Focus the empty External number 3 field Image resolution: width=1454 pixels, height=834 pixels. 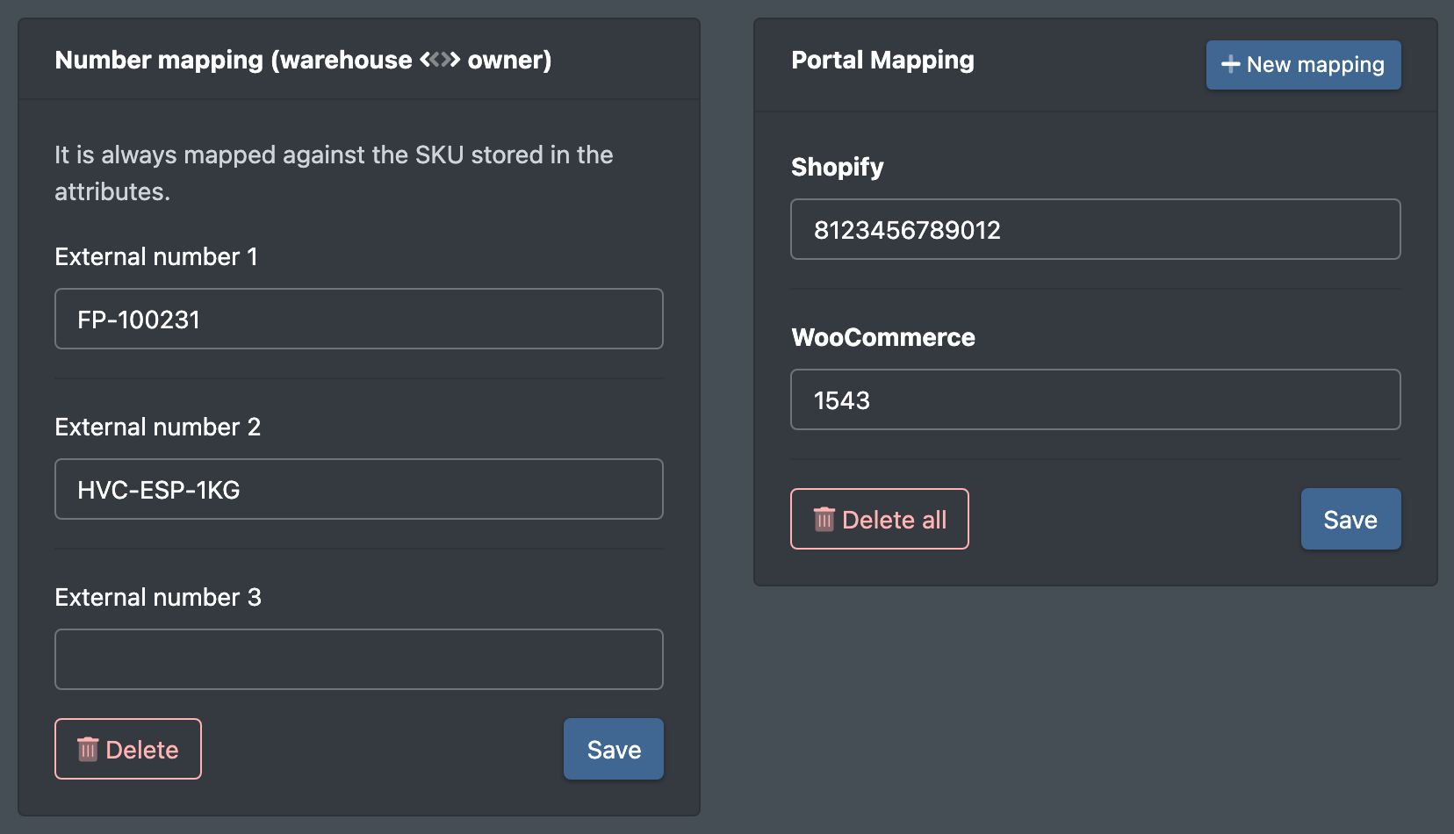[359, 659]
